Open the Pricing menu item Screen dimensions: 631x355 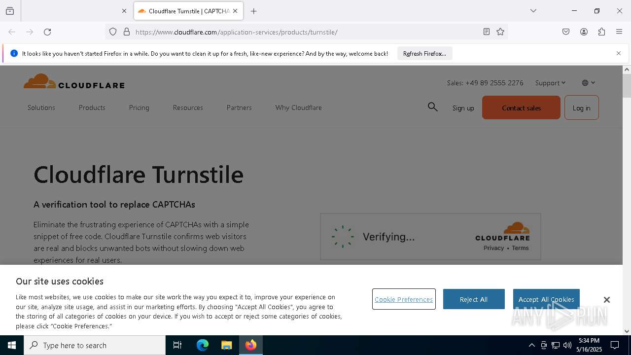pyautogui.click(x=139, y=107)
